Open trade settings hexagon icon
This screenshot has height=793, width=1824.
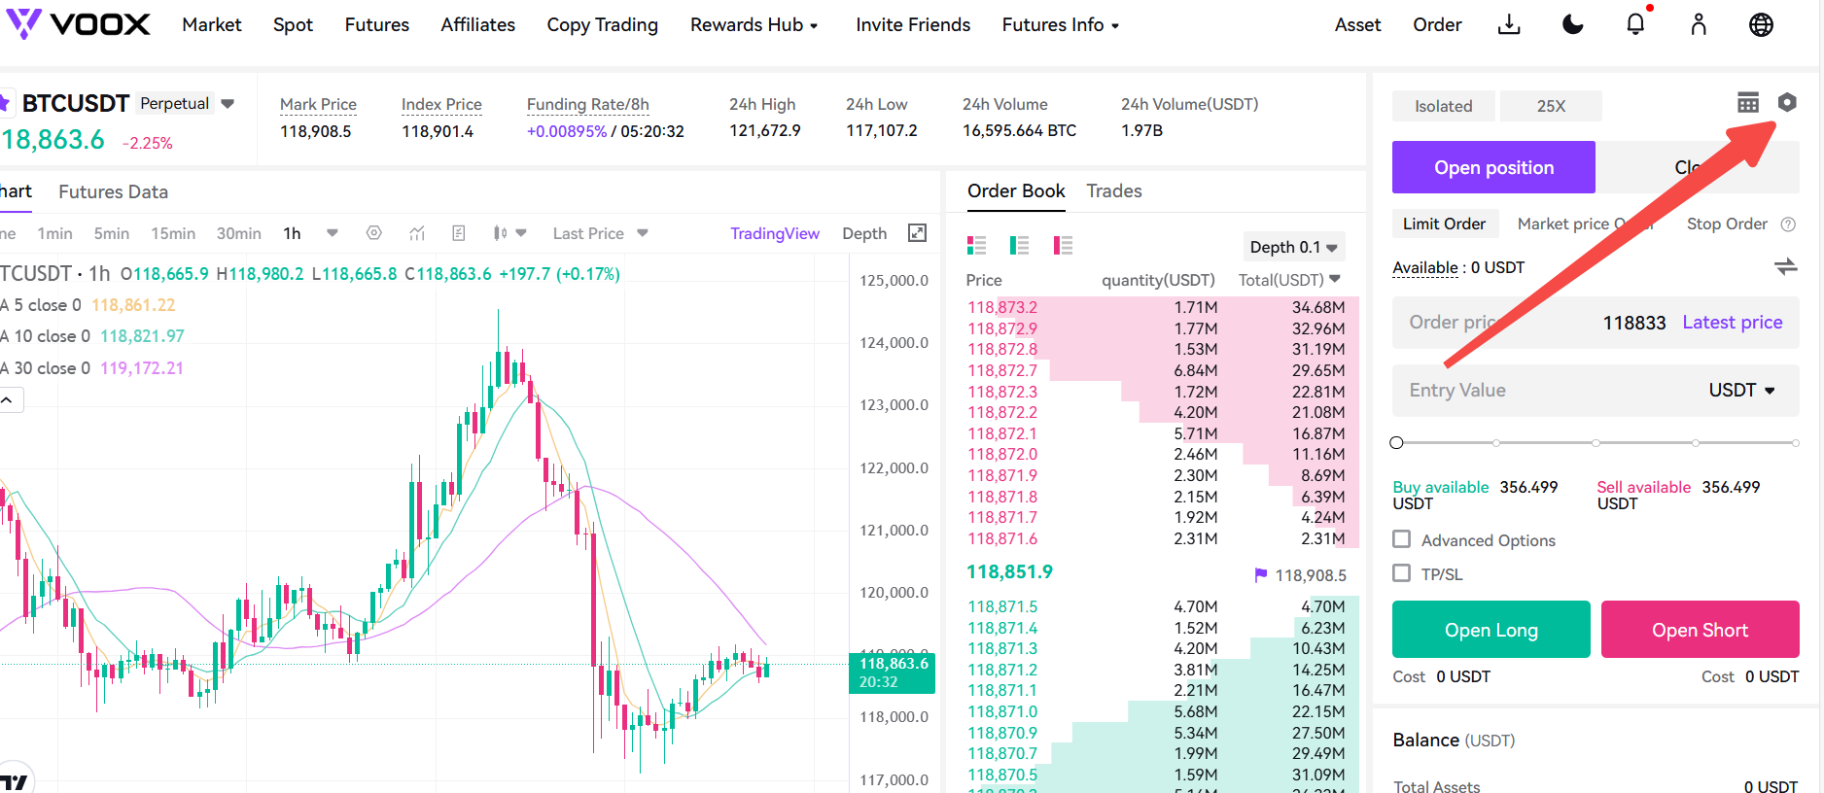(x=1787, y=102)
